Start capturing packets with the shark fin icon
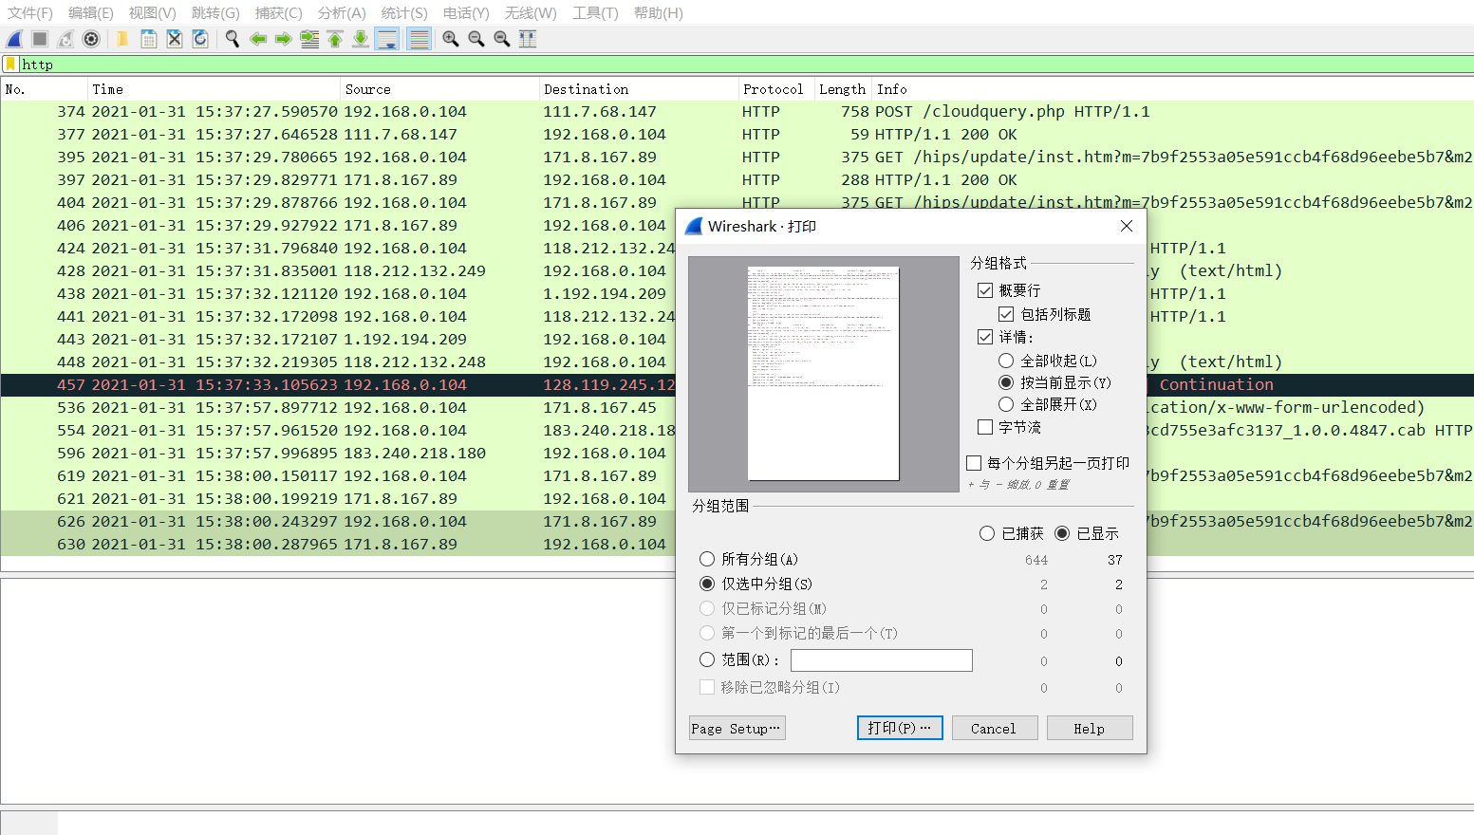 [x=14, y=39]
